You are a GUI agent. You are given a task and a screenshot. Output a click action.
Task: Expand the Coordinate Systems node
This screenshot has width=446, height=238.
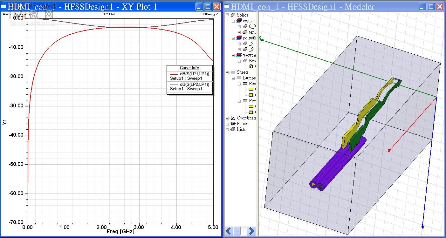[x=227, y=118]
